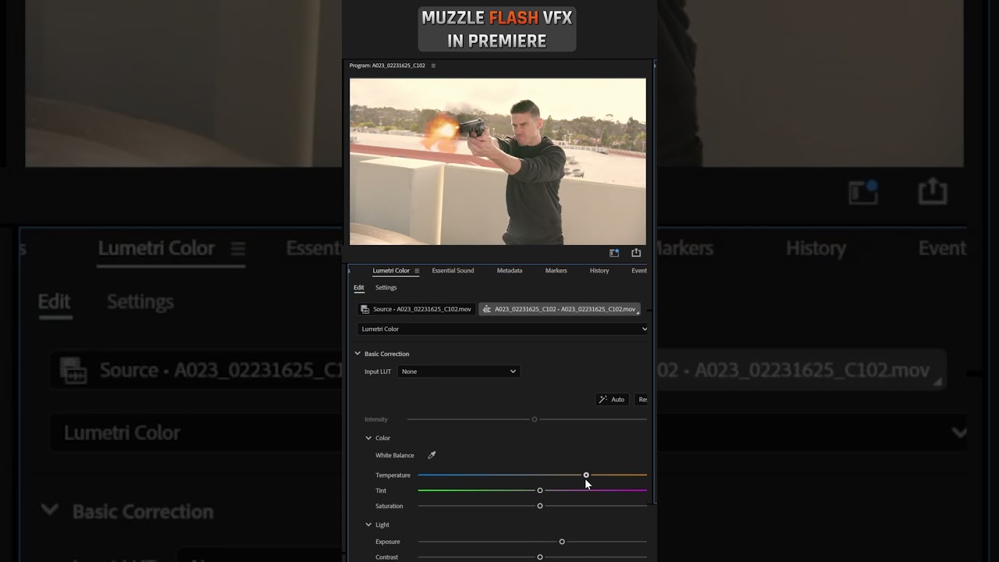Viewport: 999px width, 562px height.
Task: Click the magic wand icon on Auto
Action: [x=603, y=400]
